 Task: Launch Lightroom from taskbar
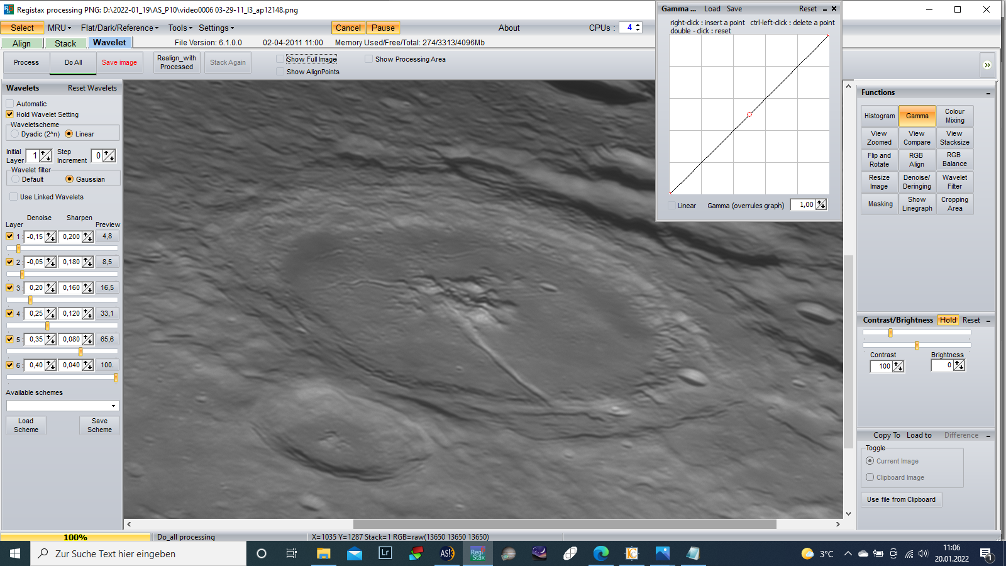385,553
